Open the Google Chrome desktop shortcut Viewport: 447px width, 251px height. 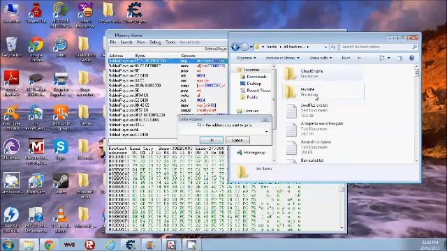[x=36, y=50]
